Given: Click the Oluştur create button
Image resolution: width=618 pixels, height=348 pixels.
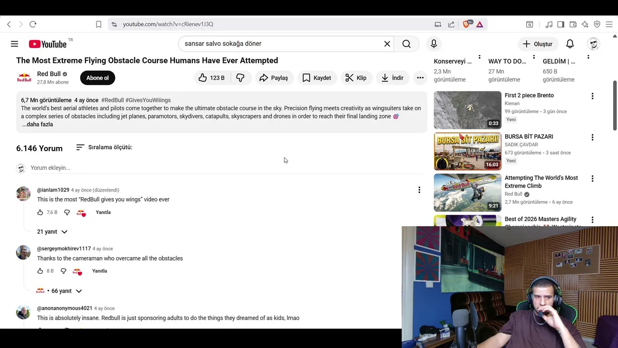Looking at the screenshot, I should coord(537,44).
